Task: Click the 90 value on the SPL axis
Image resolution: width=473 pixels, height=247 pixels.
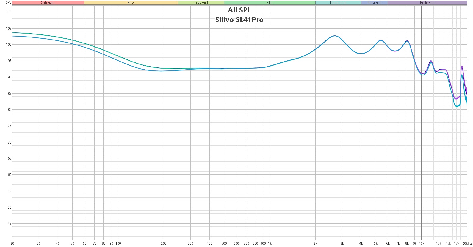Action: (10, 77)
